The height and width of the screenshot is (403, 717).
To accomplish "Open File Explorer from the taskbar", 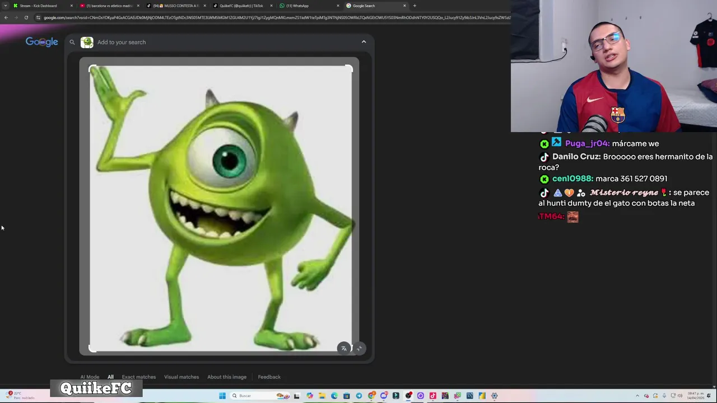I will tap(322, 396).
